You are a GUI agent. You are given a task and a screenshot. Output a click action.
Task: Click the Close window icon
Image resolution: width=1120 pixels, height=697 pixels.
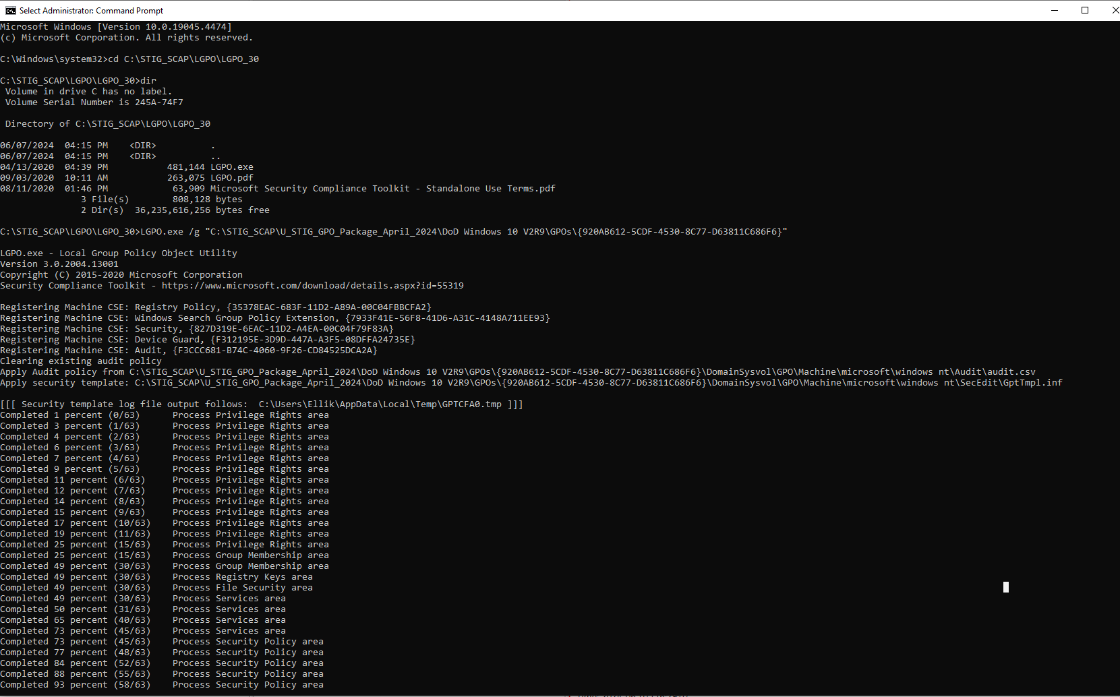pyautogui.click(x=1116, y=10)
